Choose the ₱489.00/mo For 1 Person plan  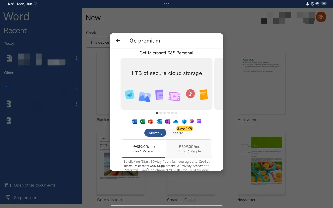pyautogui.click(x=144, y=149)
